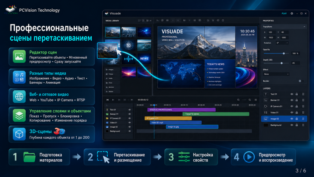Select the VISUADE PROFESSIONAL purple clip

point(181,110)
